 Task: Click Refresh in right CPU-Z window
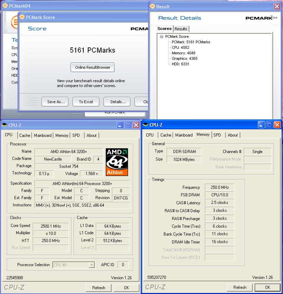240,287
